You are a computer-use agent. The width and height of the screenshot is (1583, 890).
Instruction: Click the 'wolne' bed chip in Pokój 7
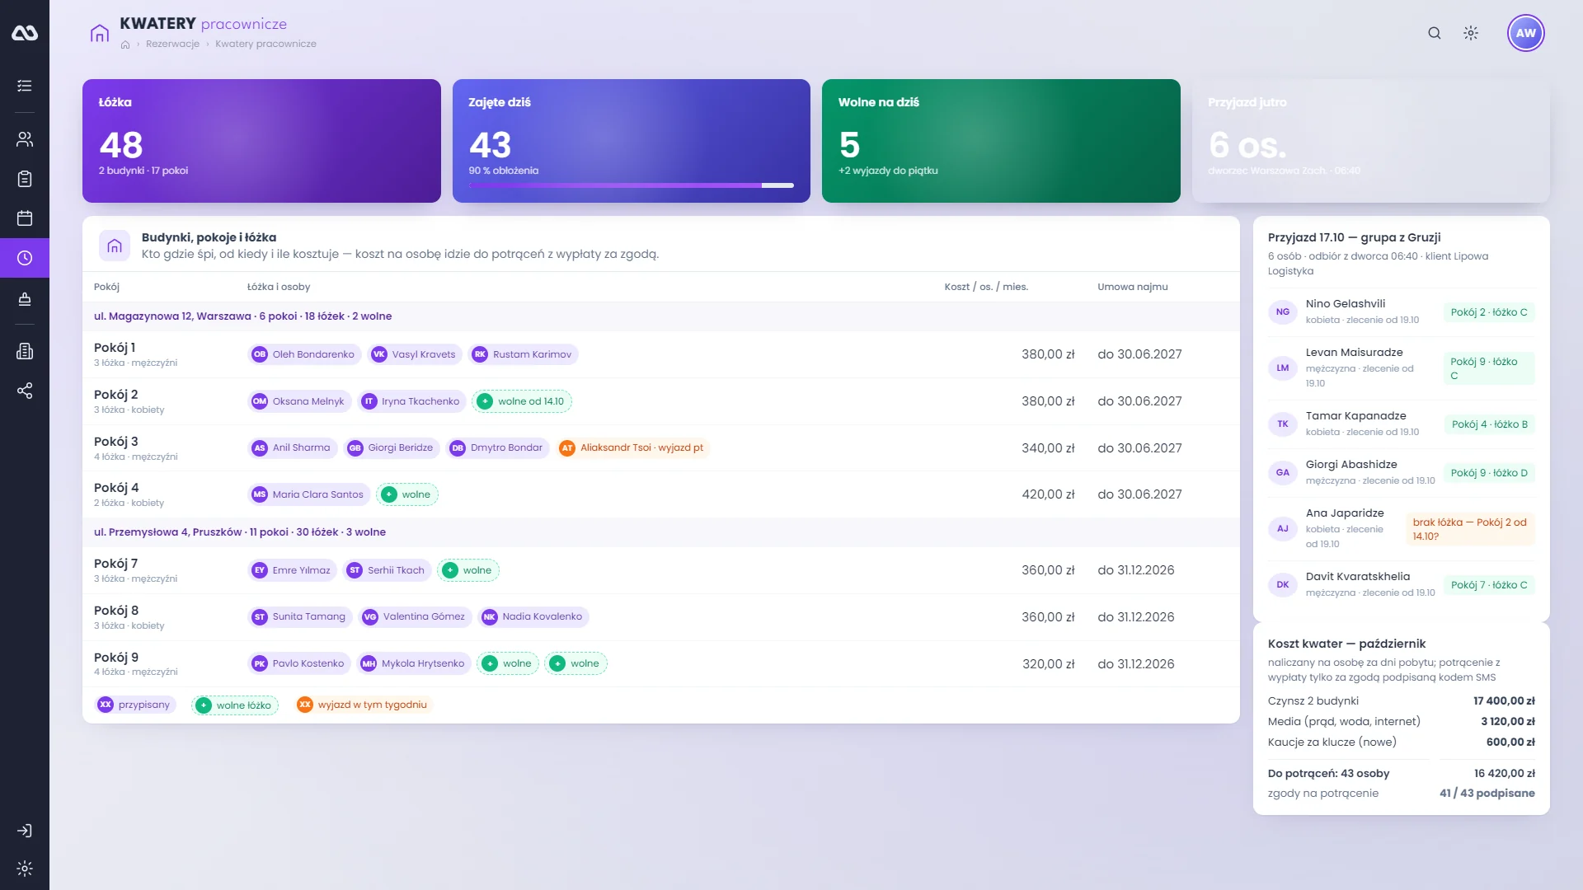[468, 570]
